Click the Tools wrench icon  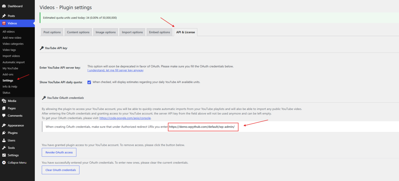pyautogui.click(x=4, y=148)
